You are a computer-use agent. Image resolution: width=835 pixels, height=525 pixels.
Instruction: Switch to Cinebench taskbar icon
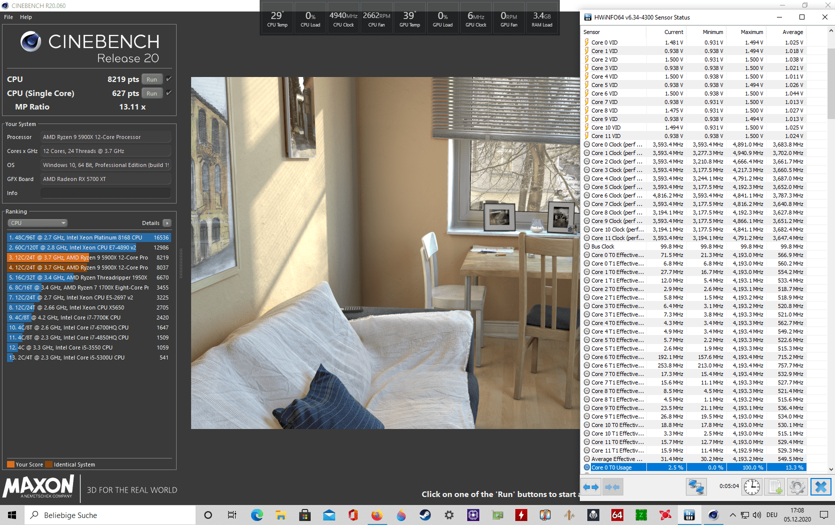pos(713,515)
